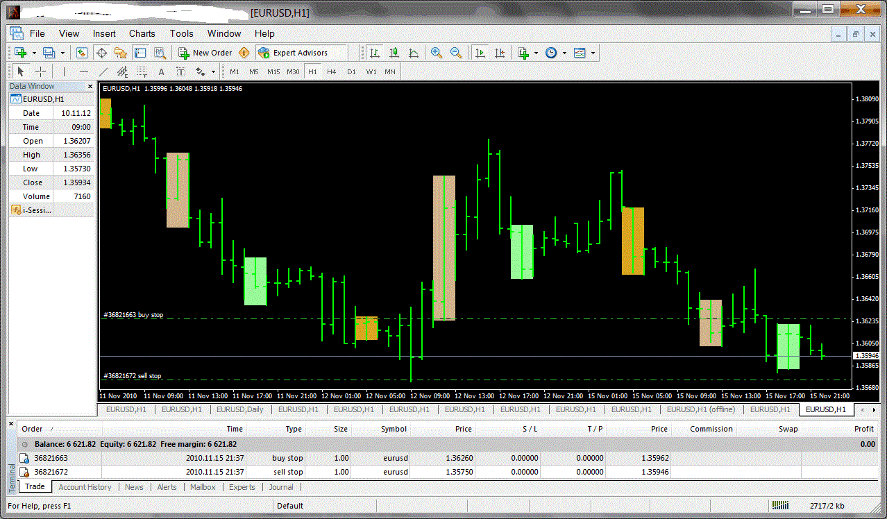Switch chart to candlesticks
This screenshot has width=887, height=519.
click(394, 53)
